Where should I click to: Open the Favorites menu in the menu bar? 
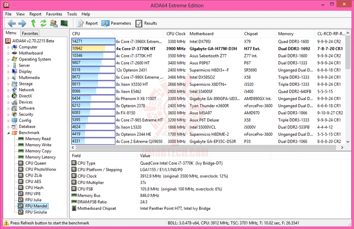54,14
